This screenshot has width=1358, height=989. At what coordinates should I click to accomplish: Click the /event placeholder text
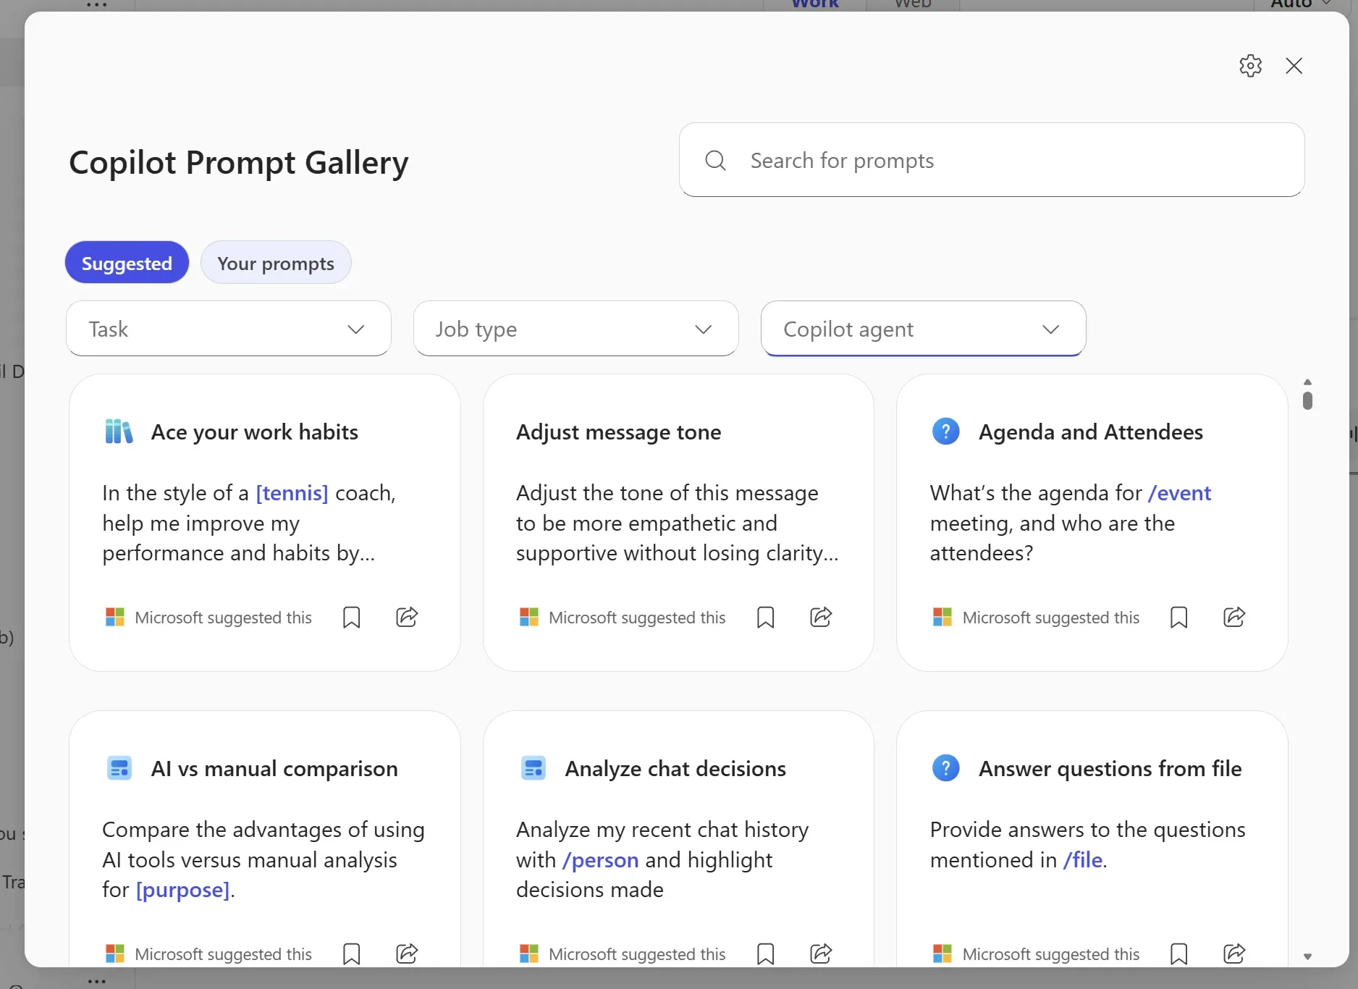point(1179,493)
